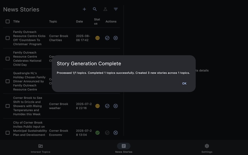Viewport: 248px width, 155px height.
Task: Click green approved status of Sustainability story
Action: point(97,133)
